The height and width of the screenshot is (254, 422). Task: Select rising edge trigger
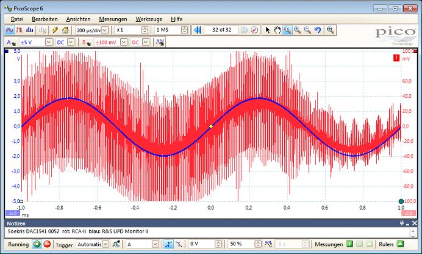[168, 244]
